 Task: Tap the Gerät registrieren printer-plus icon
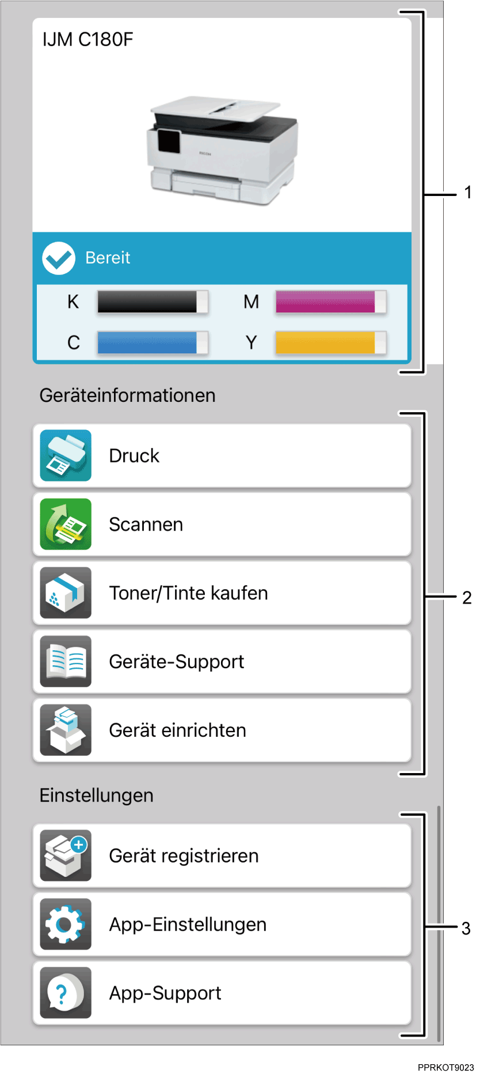pos(64,855)
